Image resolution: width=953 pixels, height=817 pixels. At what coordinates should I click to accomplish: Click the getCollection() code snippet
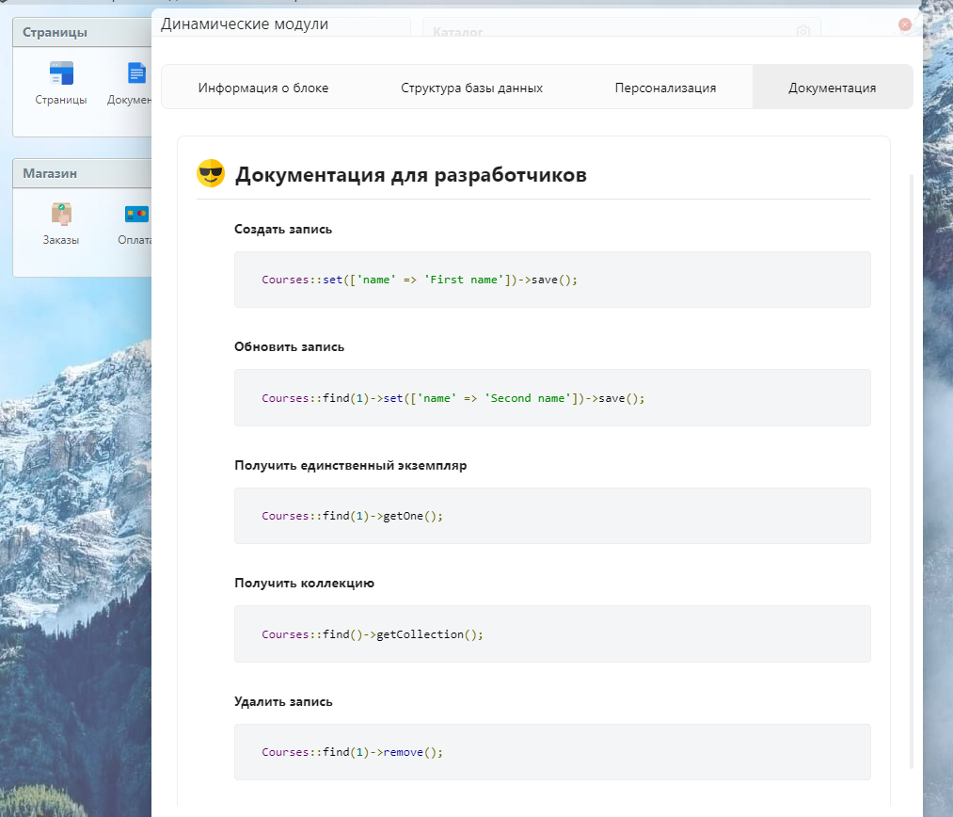coord(552,634)
